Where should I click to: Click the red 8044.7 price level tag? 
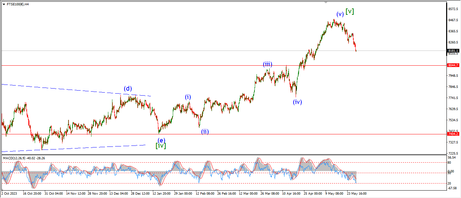(453, 65)
